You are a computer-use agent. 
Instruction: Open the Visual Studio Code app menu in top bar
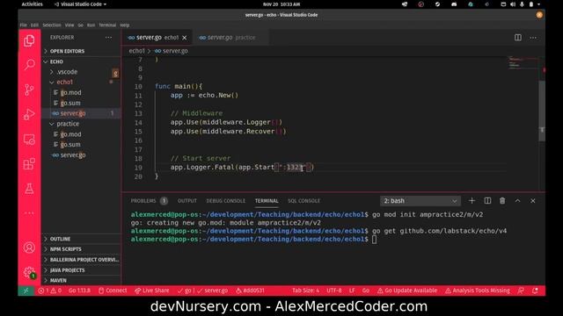pos(80,4)
